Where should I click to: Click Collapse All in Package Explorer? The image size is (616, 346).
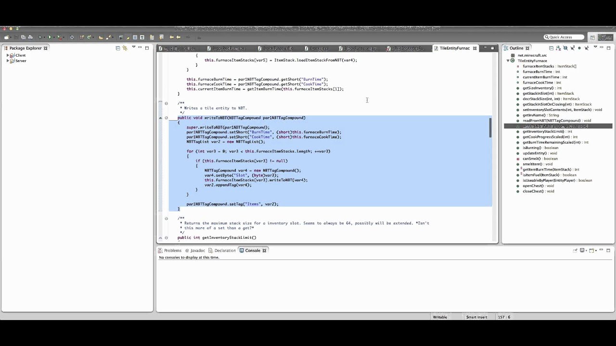118,48
